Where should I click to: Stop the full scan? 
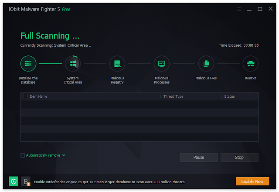239,157
